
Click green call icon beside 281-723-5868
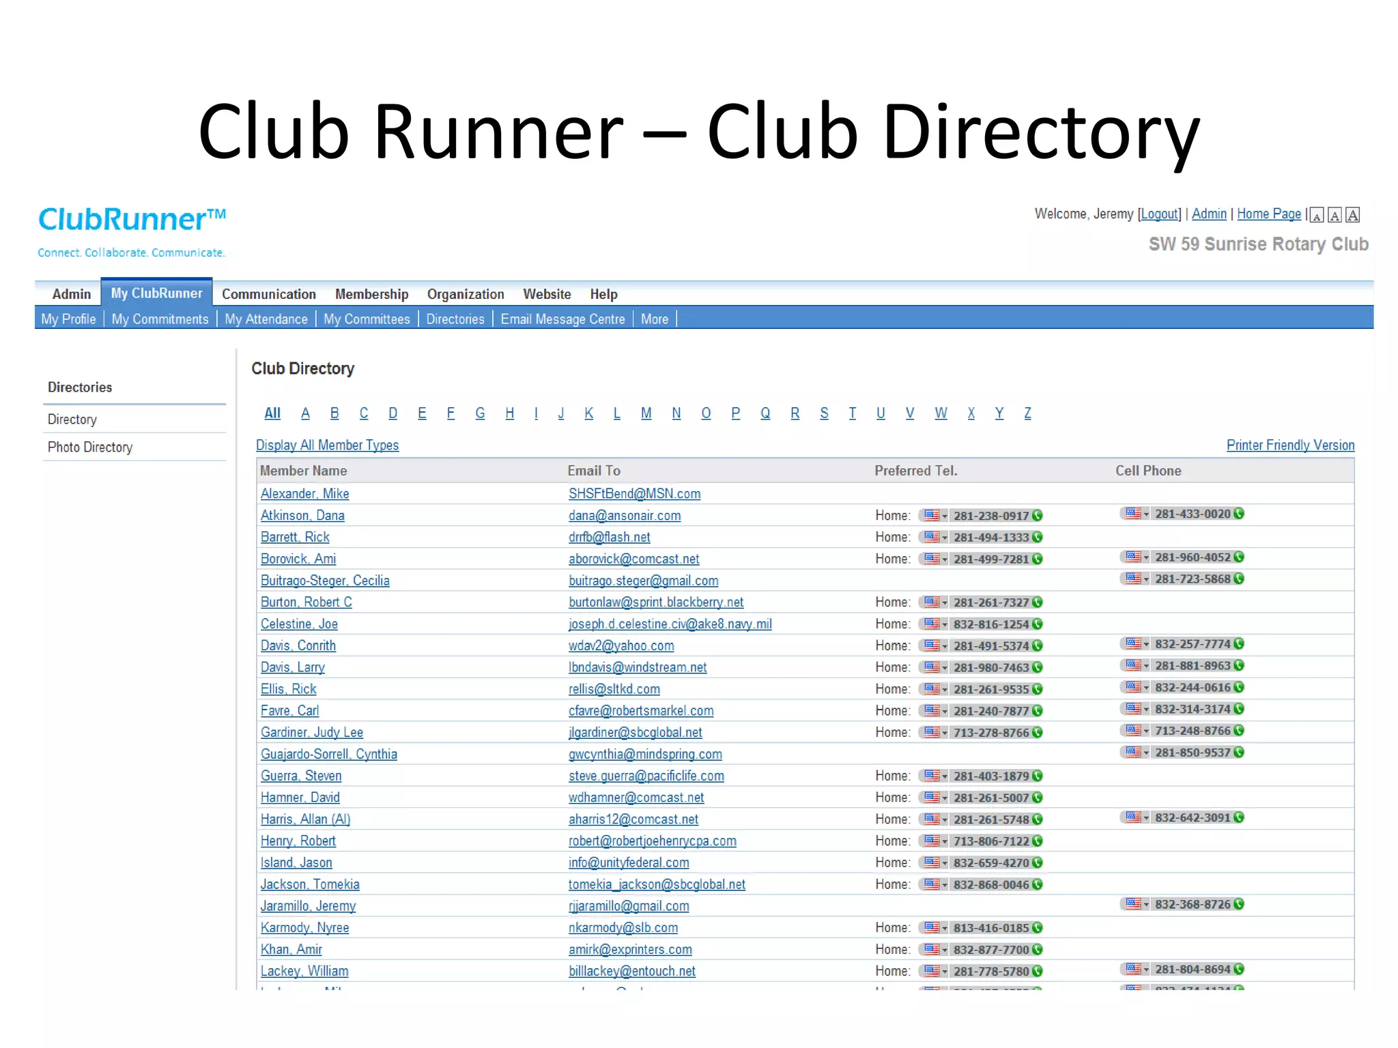tap(1239, 579)
